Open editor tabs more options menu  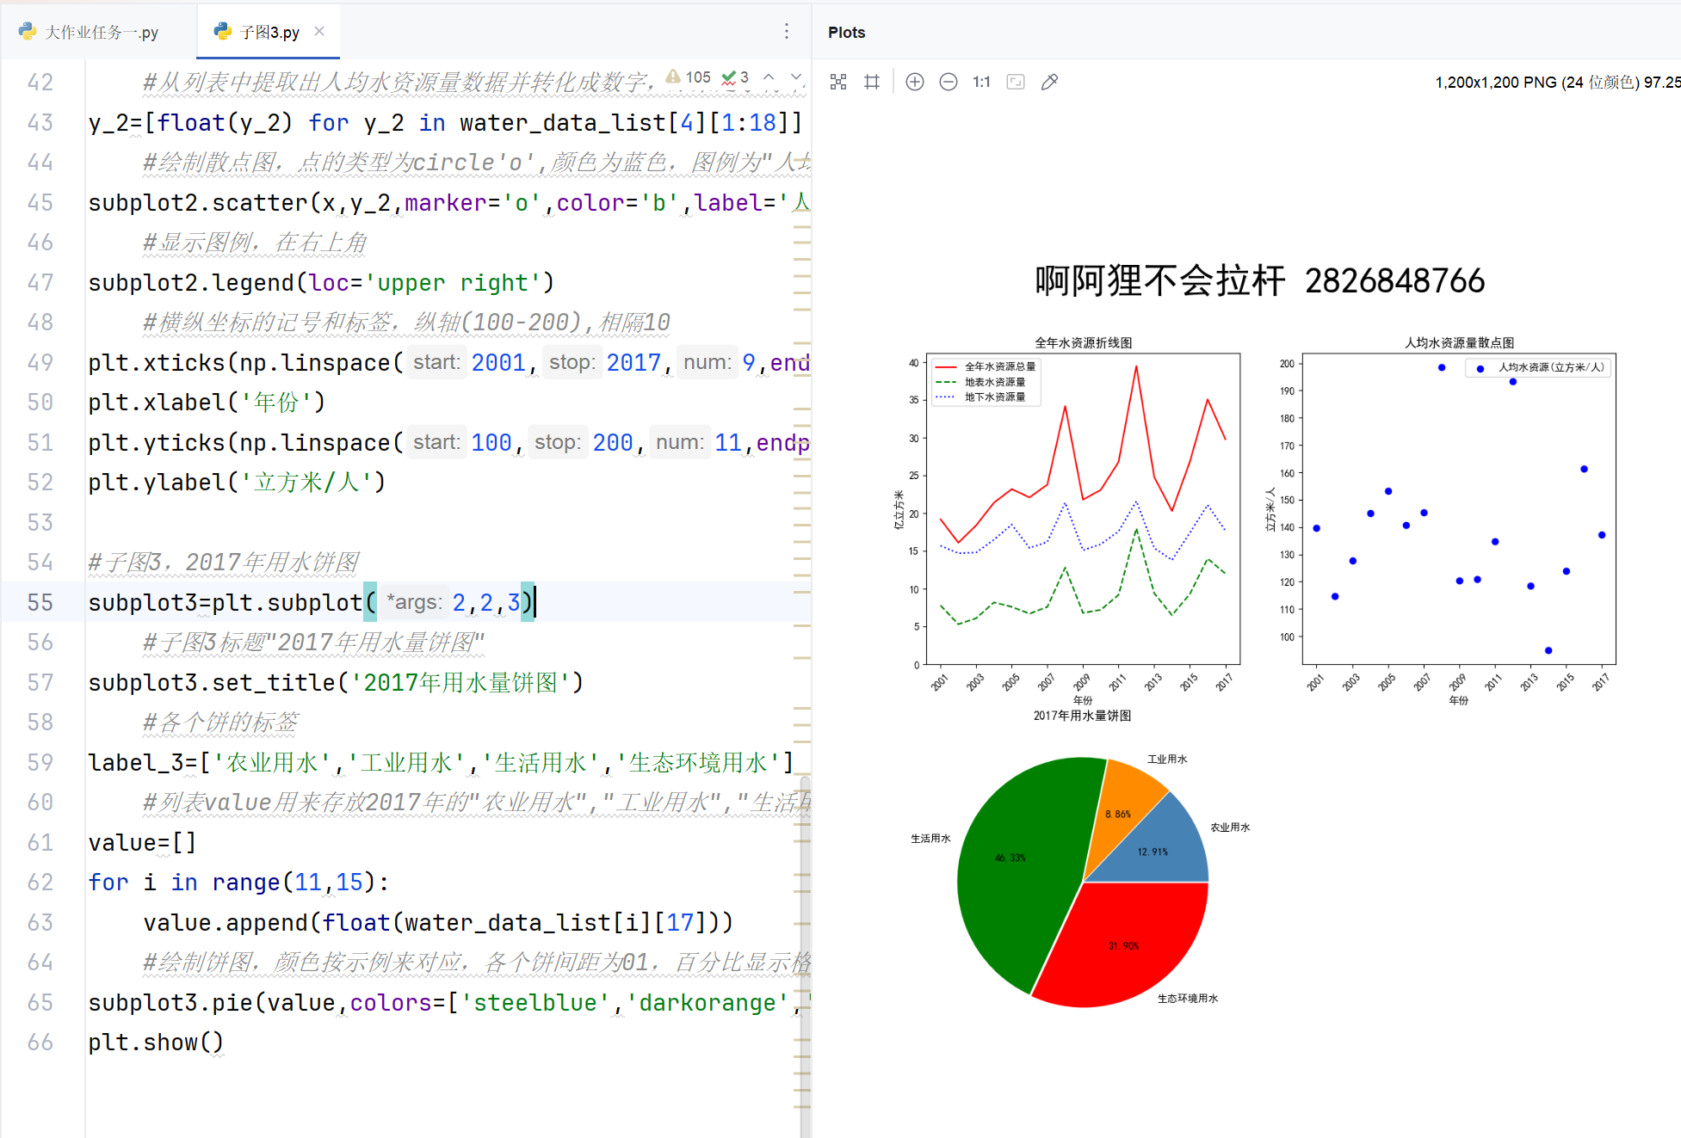point(786,32)
